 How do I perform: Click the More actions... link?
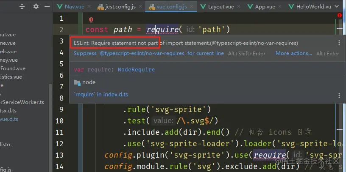pyautogui.click(x=294, y=53)
